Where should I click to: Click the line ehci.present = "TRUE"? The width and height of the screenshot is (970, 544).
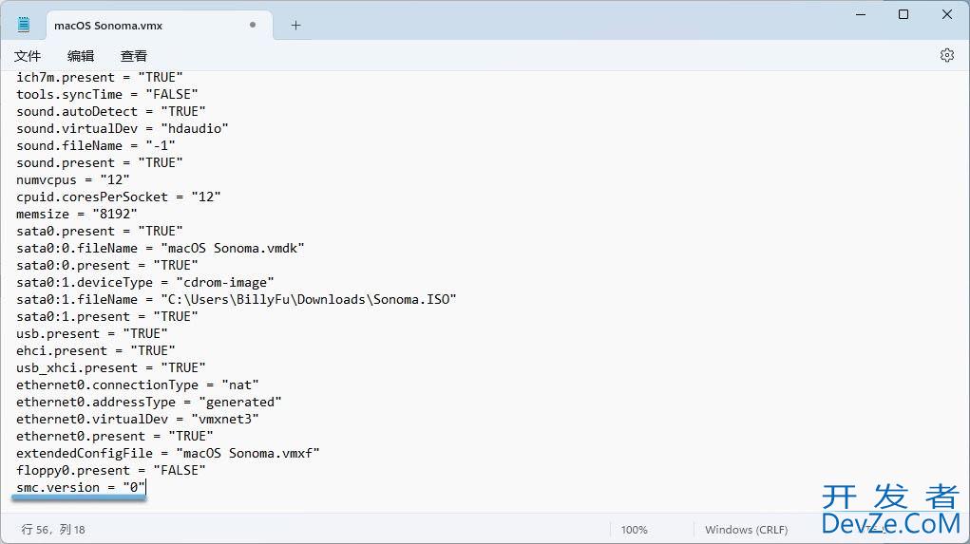click(x=96, y=351)
